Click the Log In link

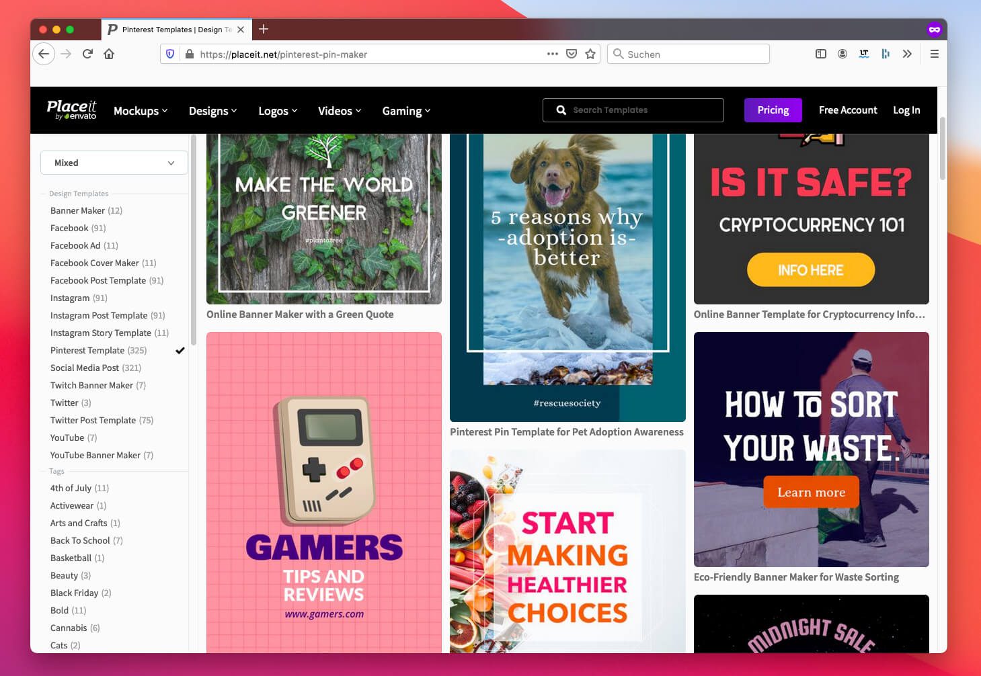click(906, 110)
